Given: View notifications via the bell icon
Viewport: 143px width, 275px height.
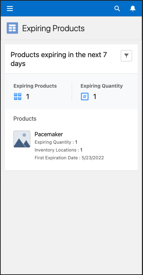Looking at the screenshot, I should coord(133,9).
